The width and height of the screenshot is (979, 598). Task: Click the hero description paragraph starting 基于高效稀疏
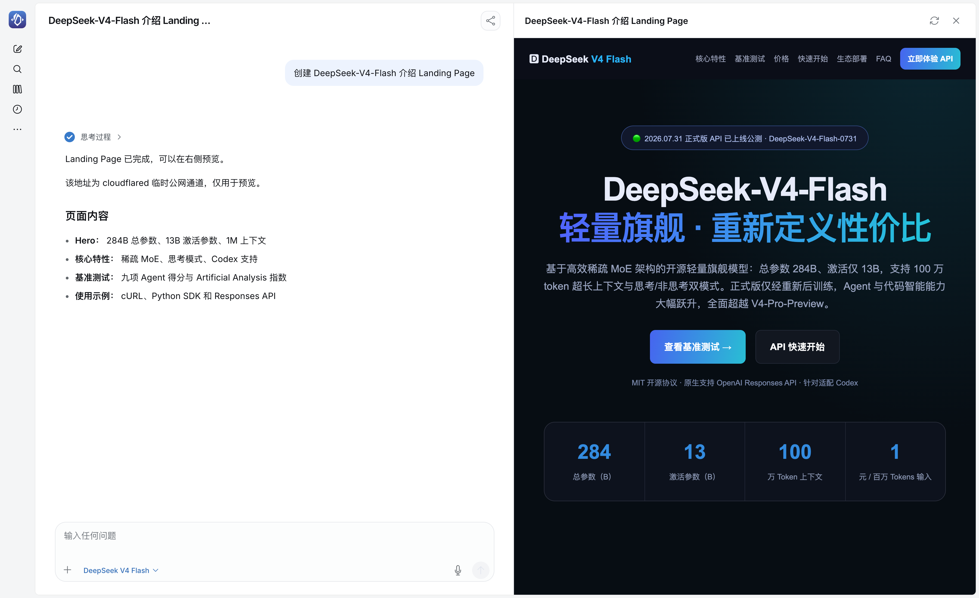coord(745,286)
